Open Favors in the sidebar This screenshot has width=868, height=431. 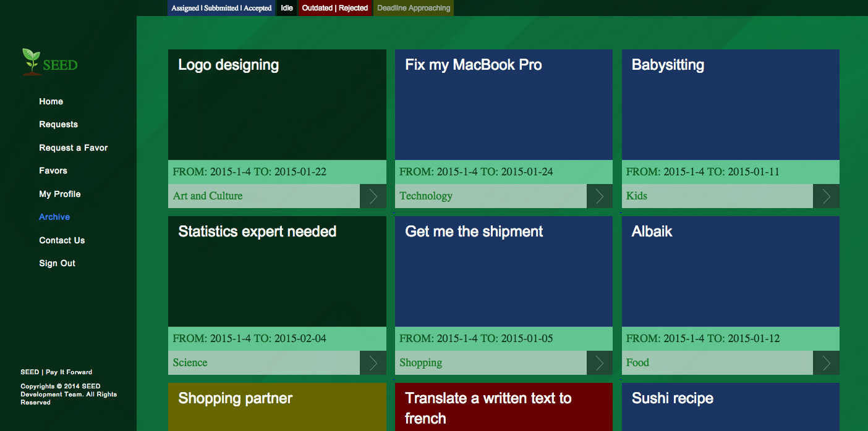pyautogui.click(x=53, y=170)
